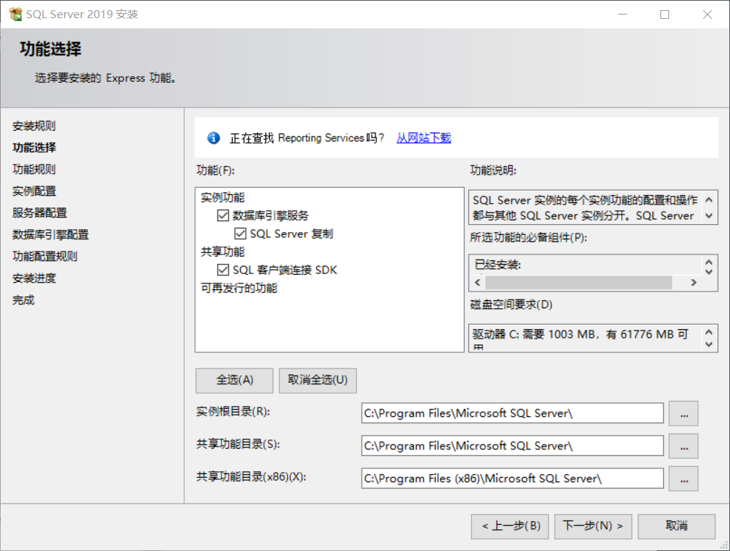Click the SQL Server 实例 feature description text

tap(585, 208)
